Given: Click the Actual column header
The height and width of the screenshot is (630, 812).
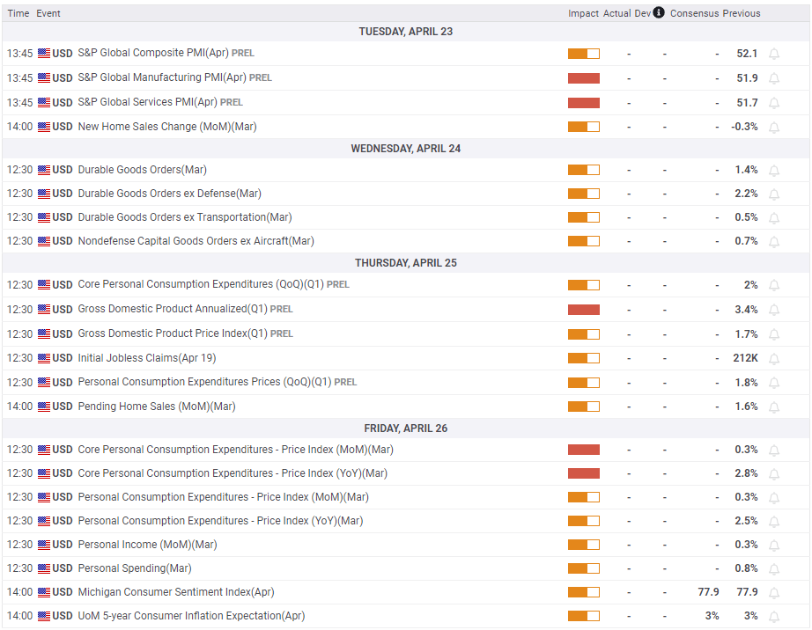Looking at the screenshot, I should pyautogui.click(x=616, y=13).
